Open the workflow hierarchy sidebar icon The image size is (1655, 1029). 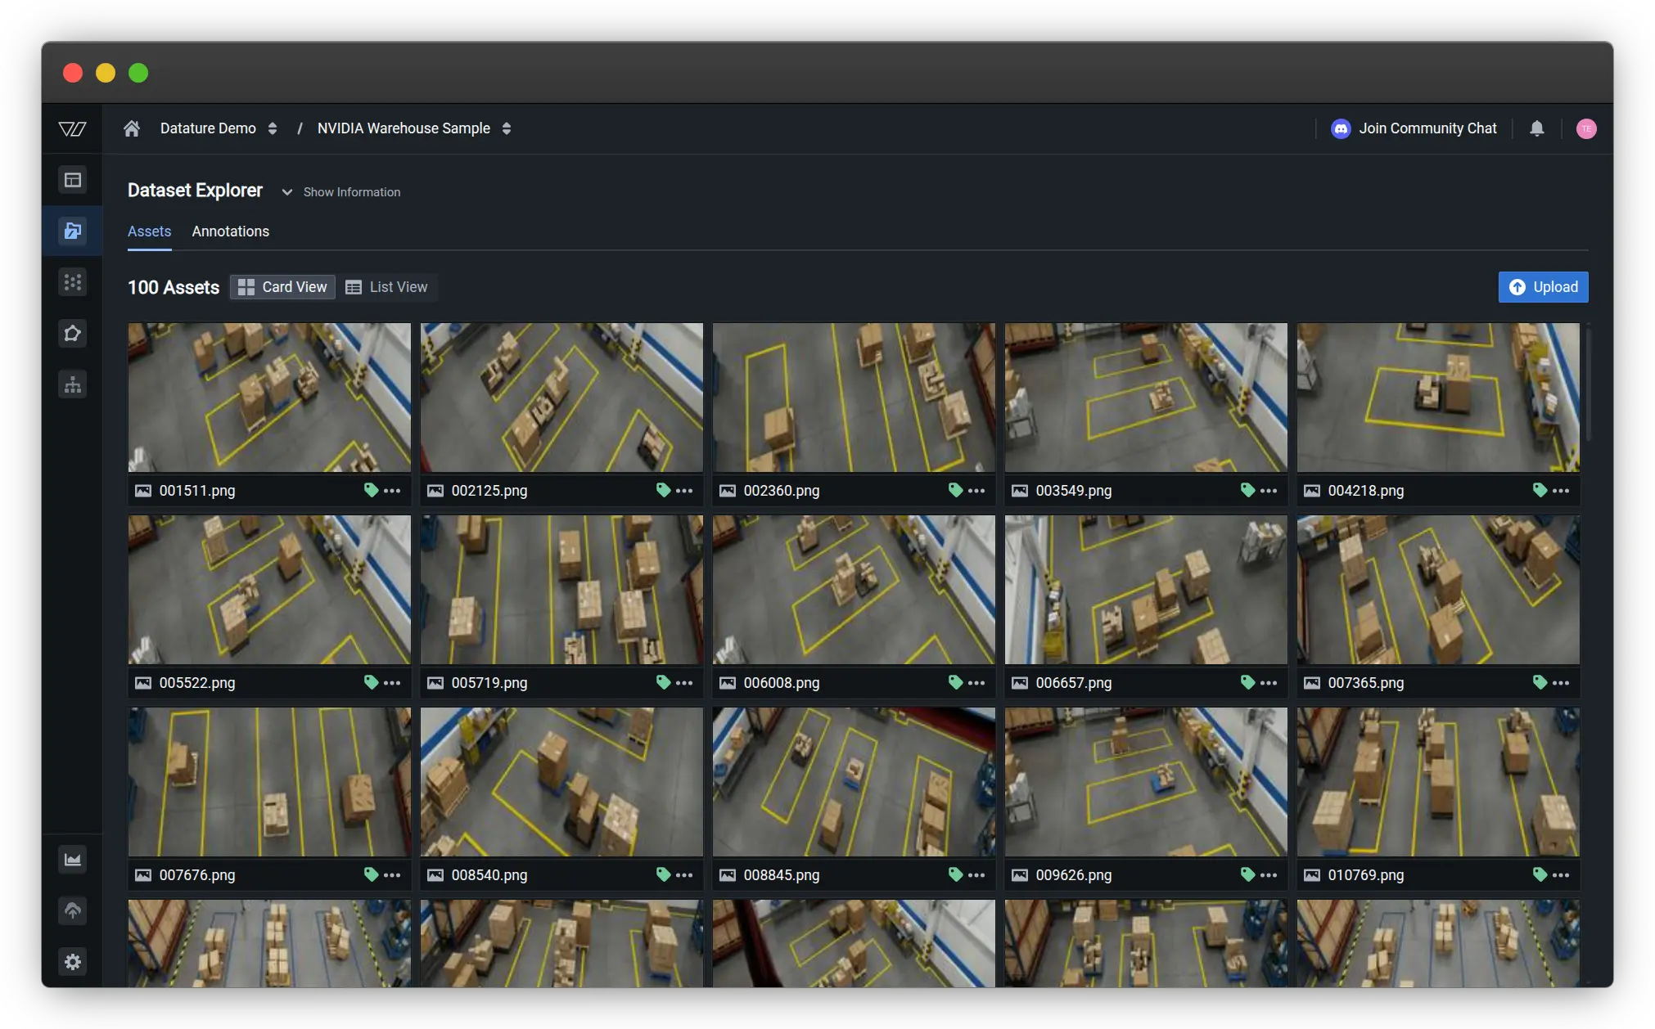(73, 384)
